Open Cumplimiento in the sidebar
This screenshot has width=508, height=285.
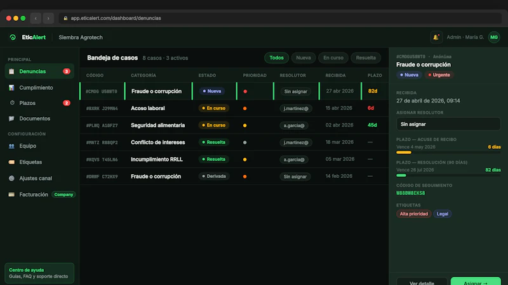[39, 87]
